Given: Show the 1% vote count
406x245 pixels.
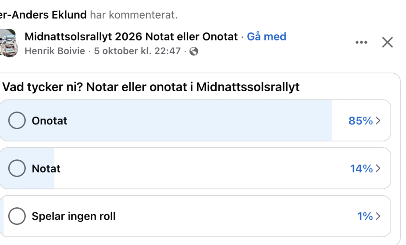Looking at the screenshot, I should pos(365,216).
